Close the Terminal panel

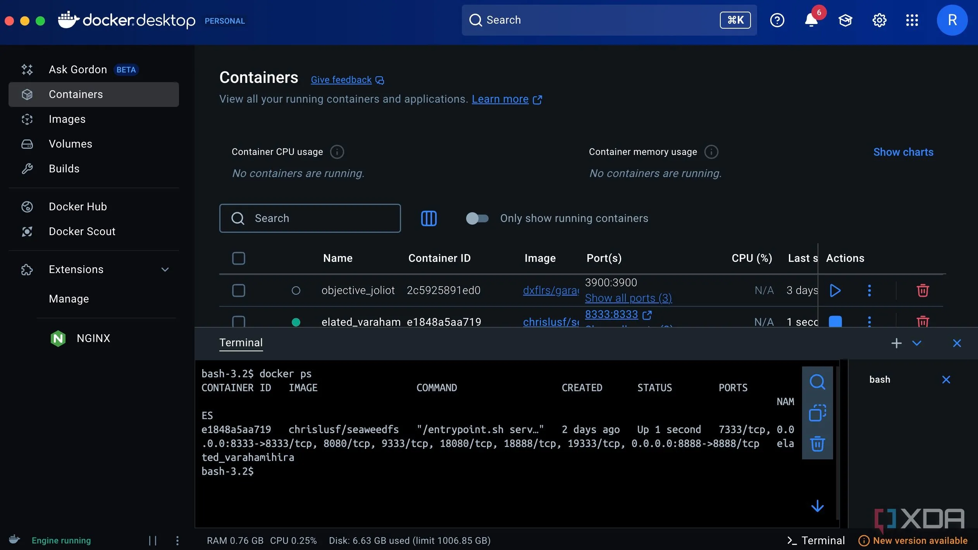(x=957, y=343)
